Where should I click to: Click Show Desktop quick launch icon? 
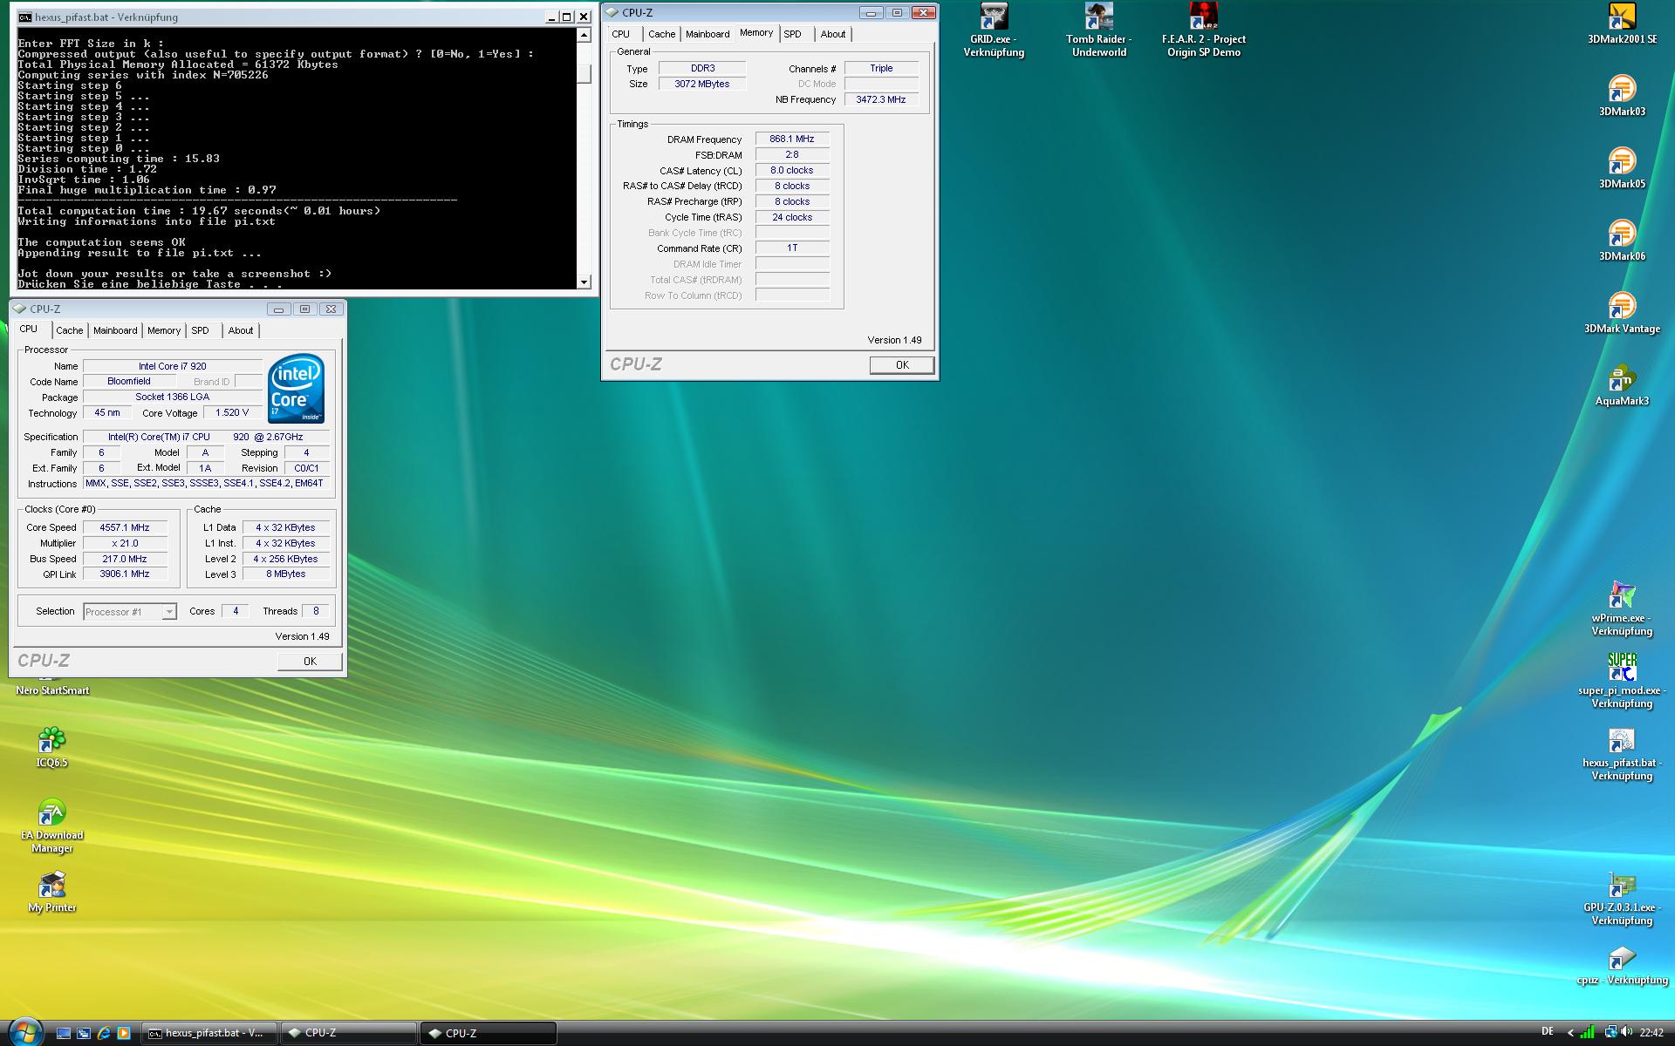click(64, 1033)
